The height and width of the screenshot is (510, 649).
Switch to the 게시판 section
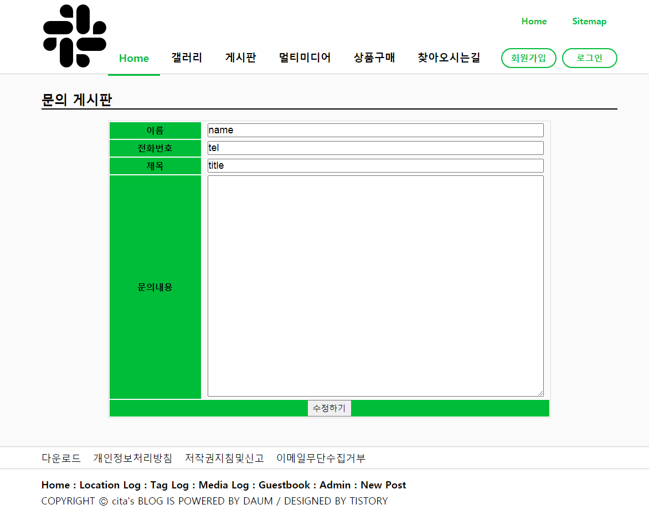point(240,58)
